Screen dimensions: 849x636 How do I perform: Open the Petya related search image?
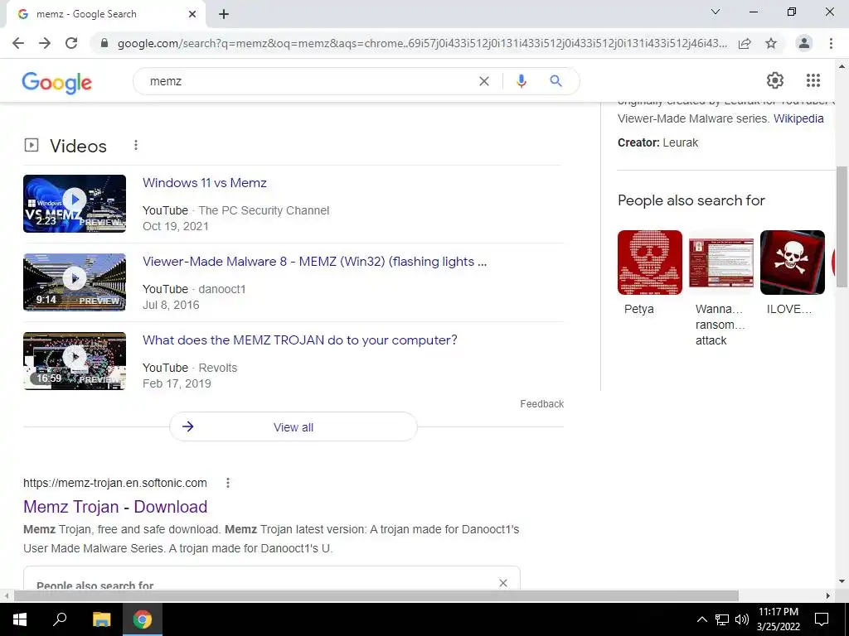click(650, 263)
